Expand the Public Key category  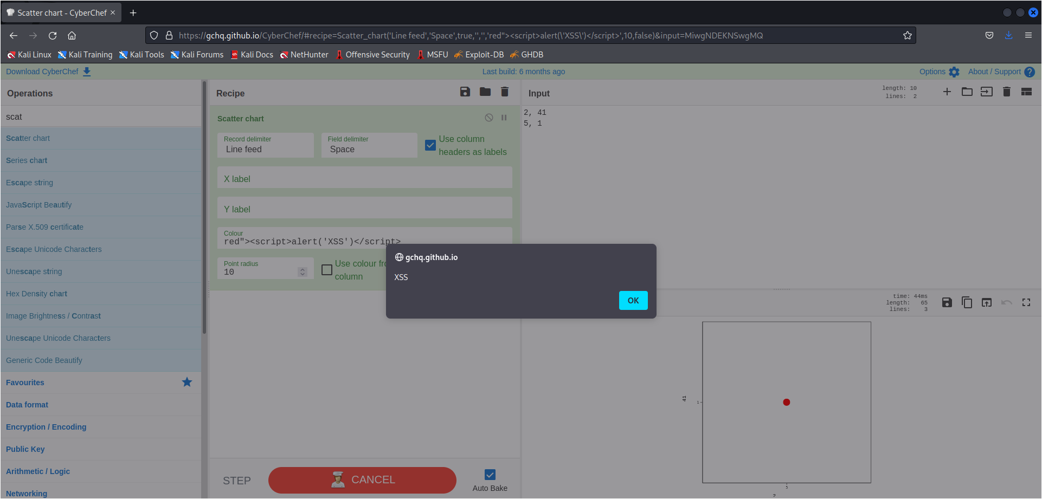pyautogui.click(x=101, y=449)
